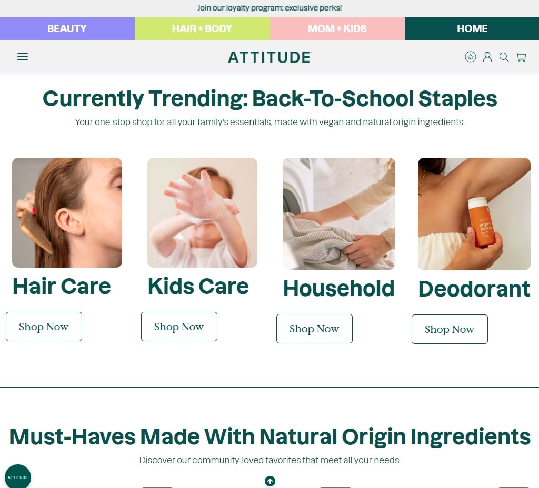
Task: Click the scroll-to-top arrow icon
Action: [270, 481]
